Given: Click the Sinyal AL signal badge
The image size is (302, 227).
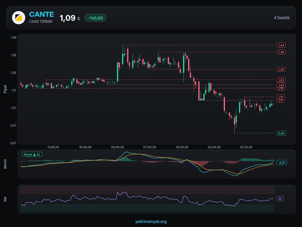Looking at the screenshot, I should 32,154.
